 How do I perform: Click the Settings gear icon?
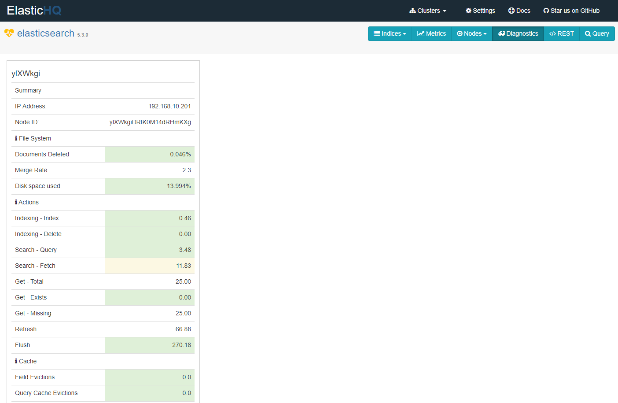[x=468, y=11]
